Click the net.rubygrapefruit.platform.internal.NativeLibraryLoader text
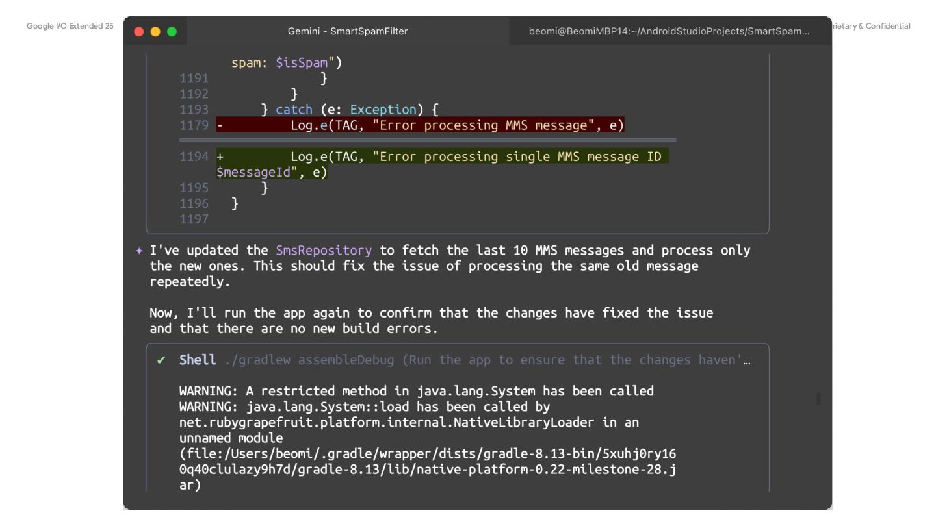 (387, 422)
